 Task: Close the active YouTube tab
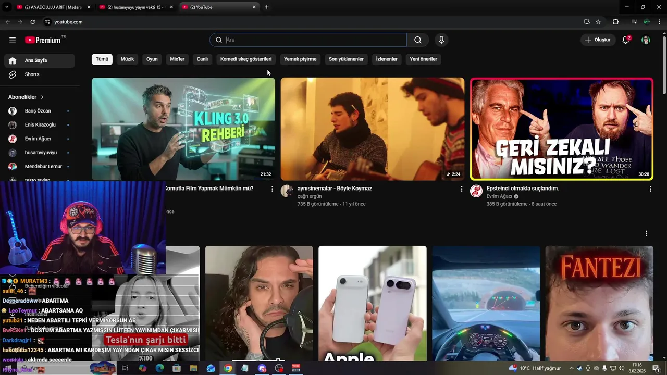click(x=254, y=7)
